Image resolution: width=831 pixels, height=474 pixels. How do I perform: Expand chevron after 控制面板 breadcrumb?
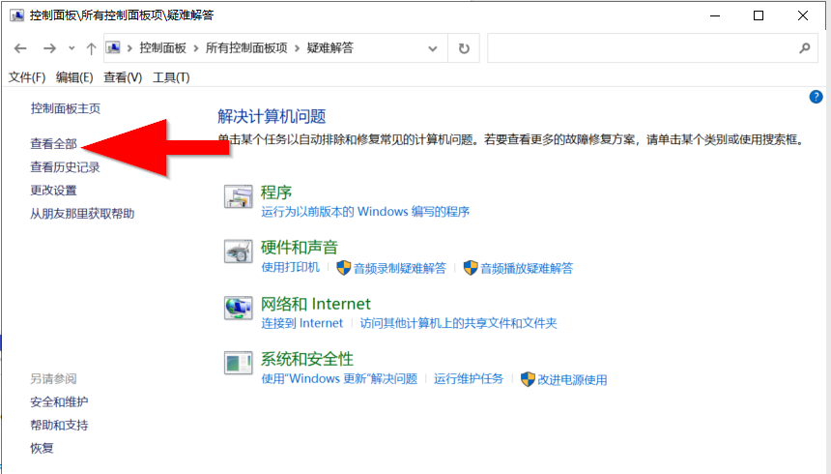[x=195, y=48]
